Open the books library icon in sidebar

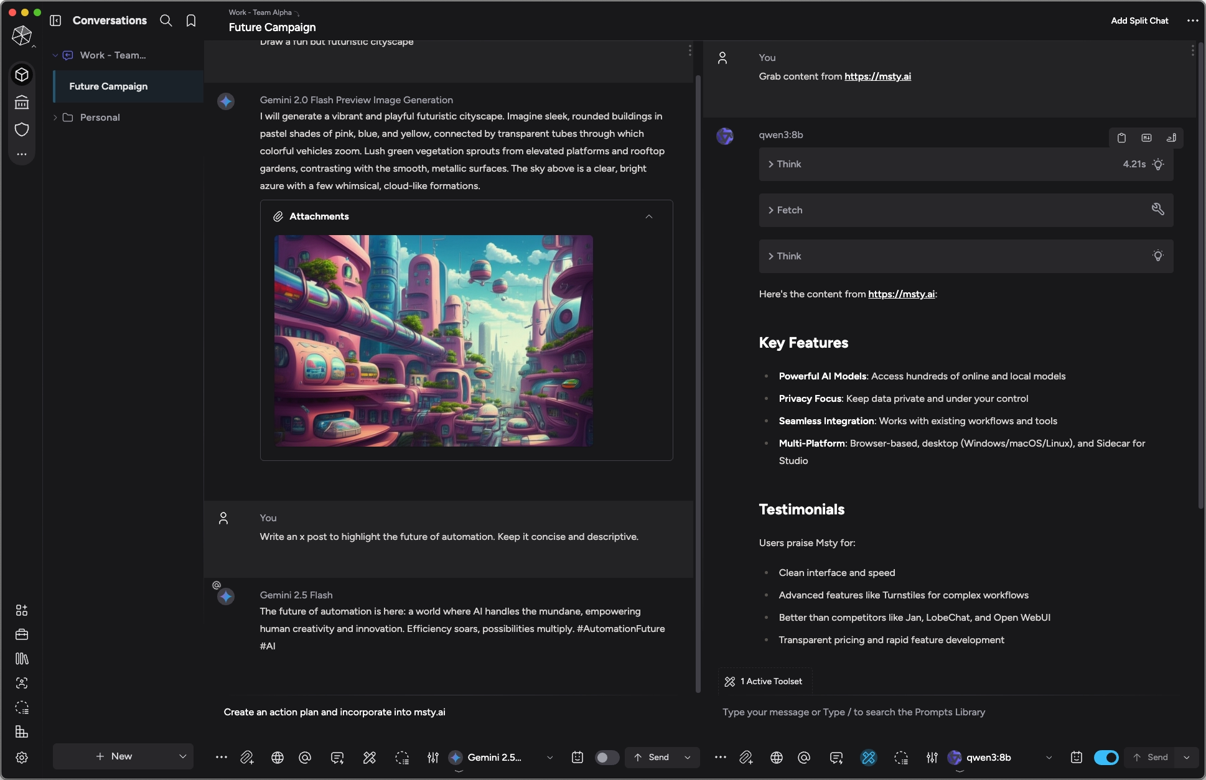(22, 659)
